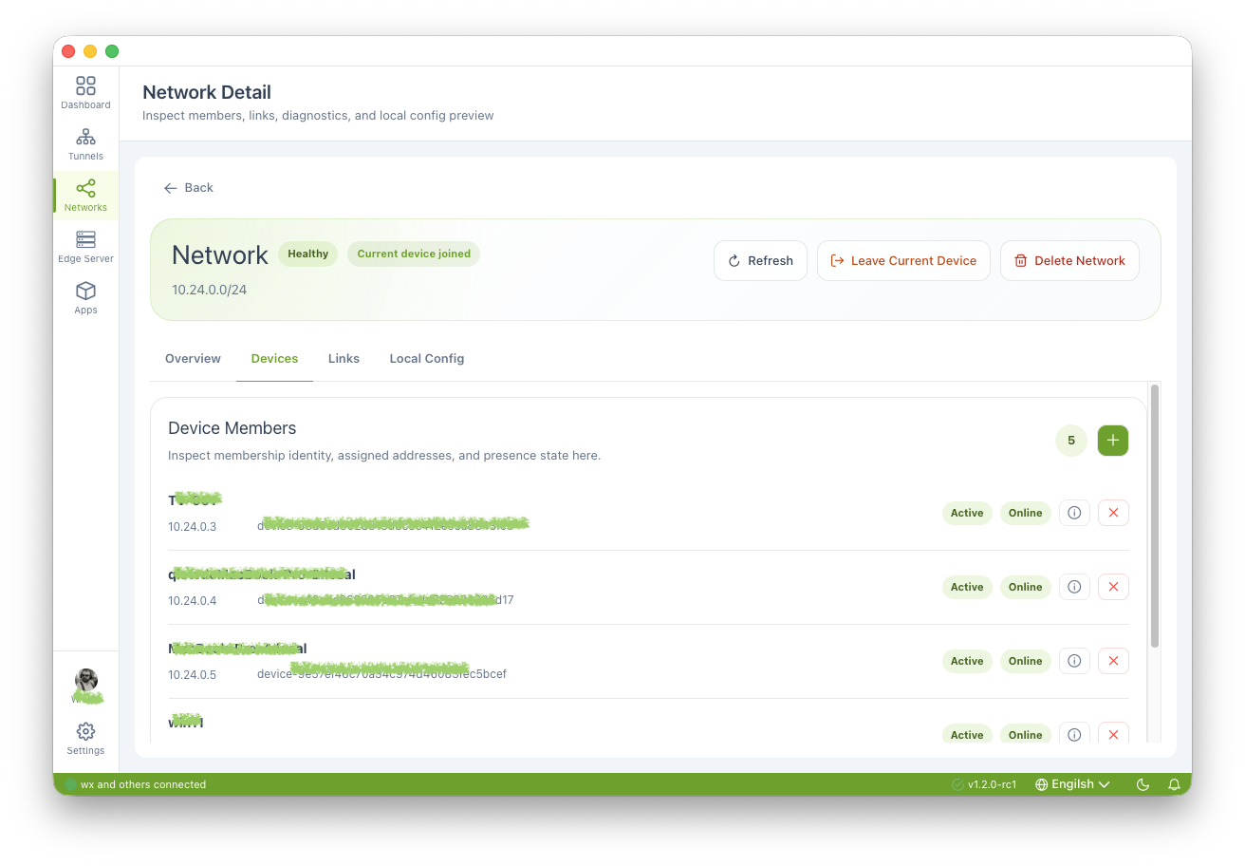The height and width of the screenshot is (866, 1245).
Task: Click Online badge for 10.24.0.5
Action: click(x=1026, y=661)
